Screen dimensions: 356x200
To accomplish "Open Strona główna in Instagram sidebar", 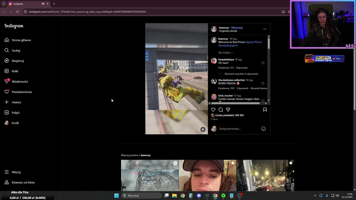I will pyautogui.click(x=18, y=40).
